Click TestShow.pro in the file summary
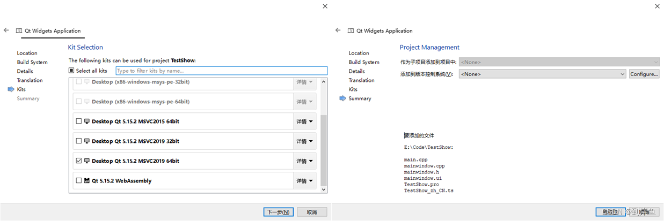Screen dimensions: 664x221 click(x=421, y=184)
